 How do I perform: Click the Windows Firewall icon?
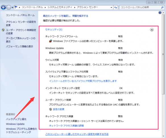51,41
